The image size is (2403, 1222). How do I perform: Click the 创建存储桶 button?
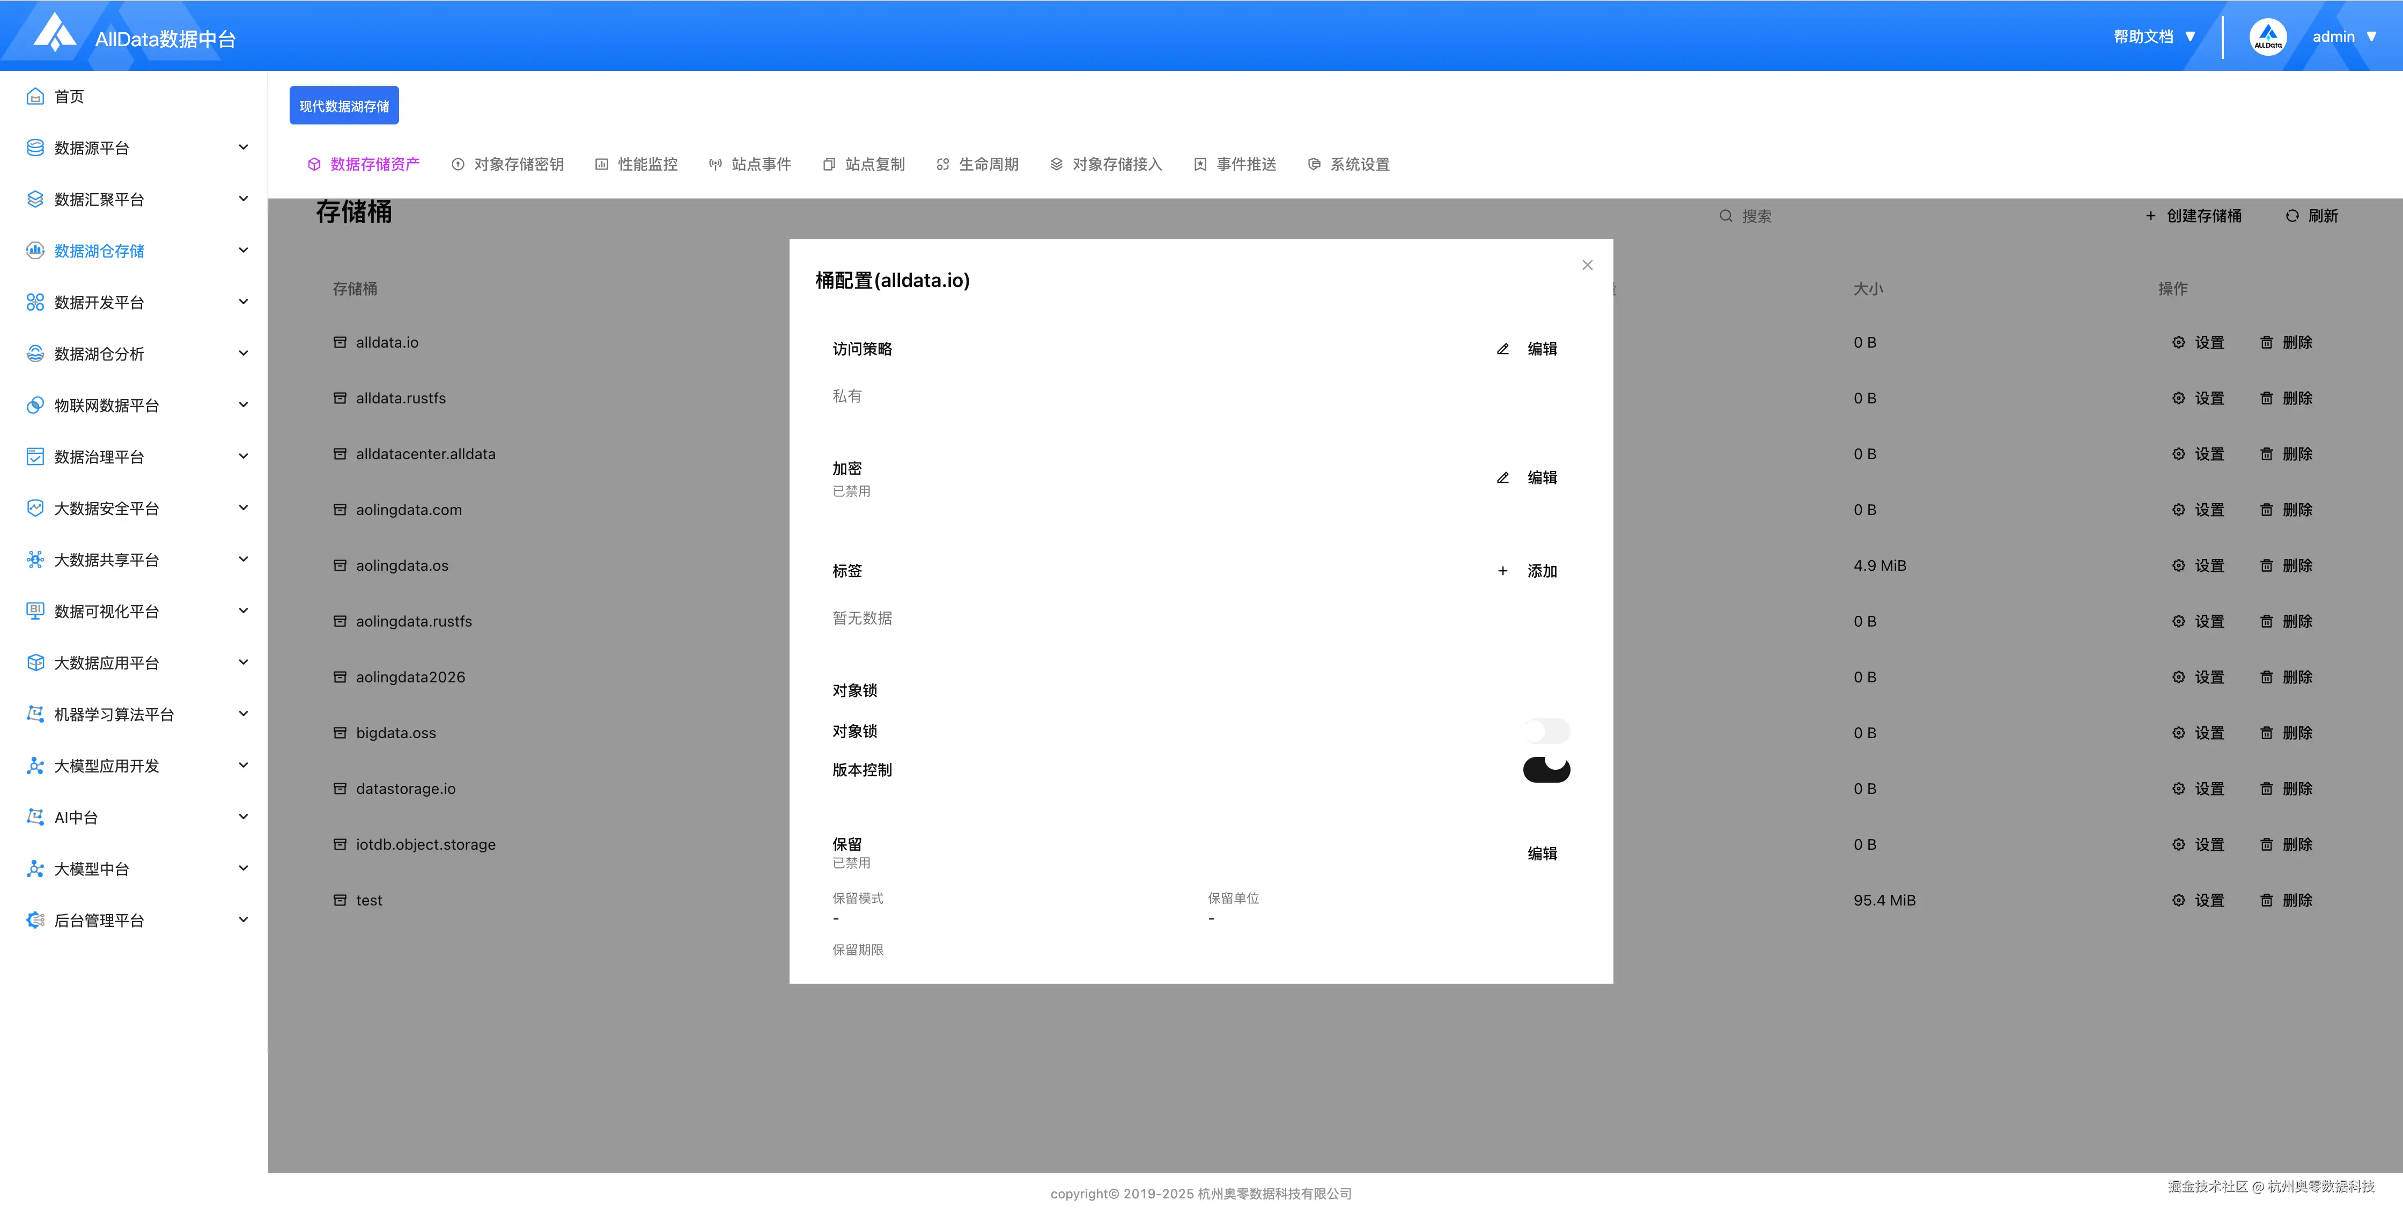coord(2192,216)
